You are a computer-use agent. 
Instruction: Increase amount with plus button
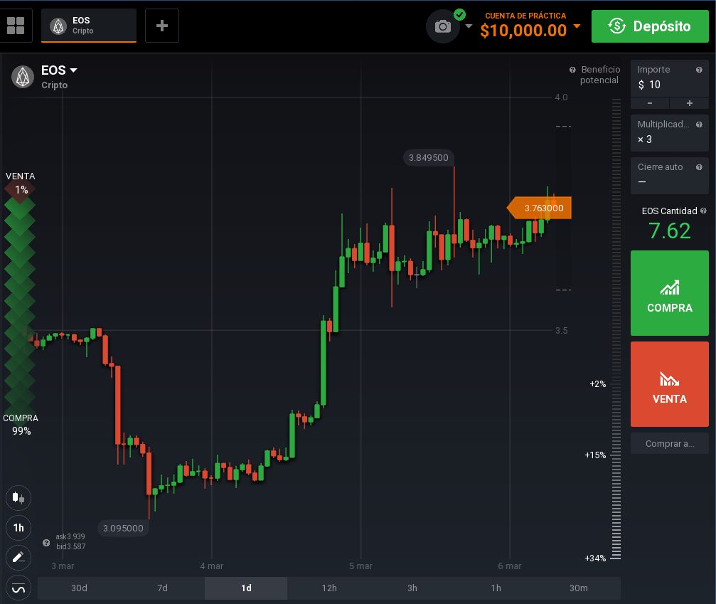(x=689, y=103)
